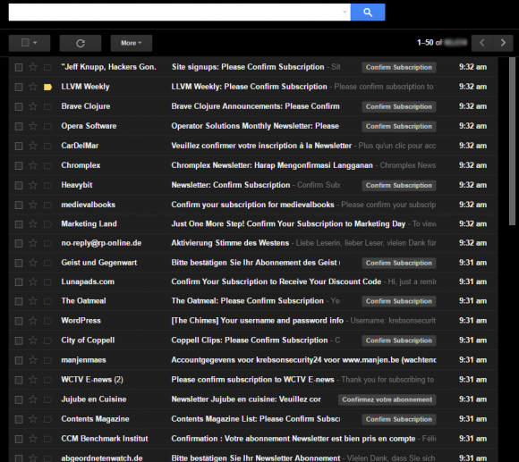The image size is (519, 462).
Task: Mark the City of Coppell email as important
Action: click(47, 340)
